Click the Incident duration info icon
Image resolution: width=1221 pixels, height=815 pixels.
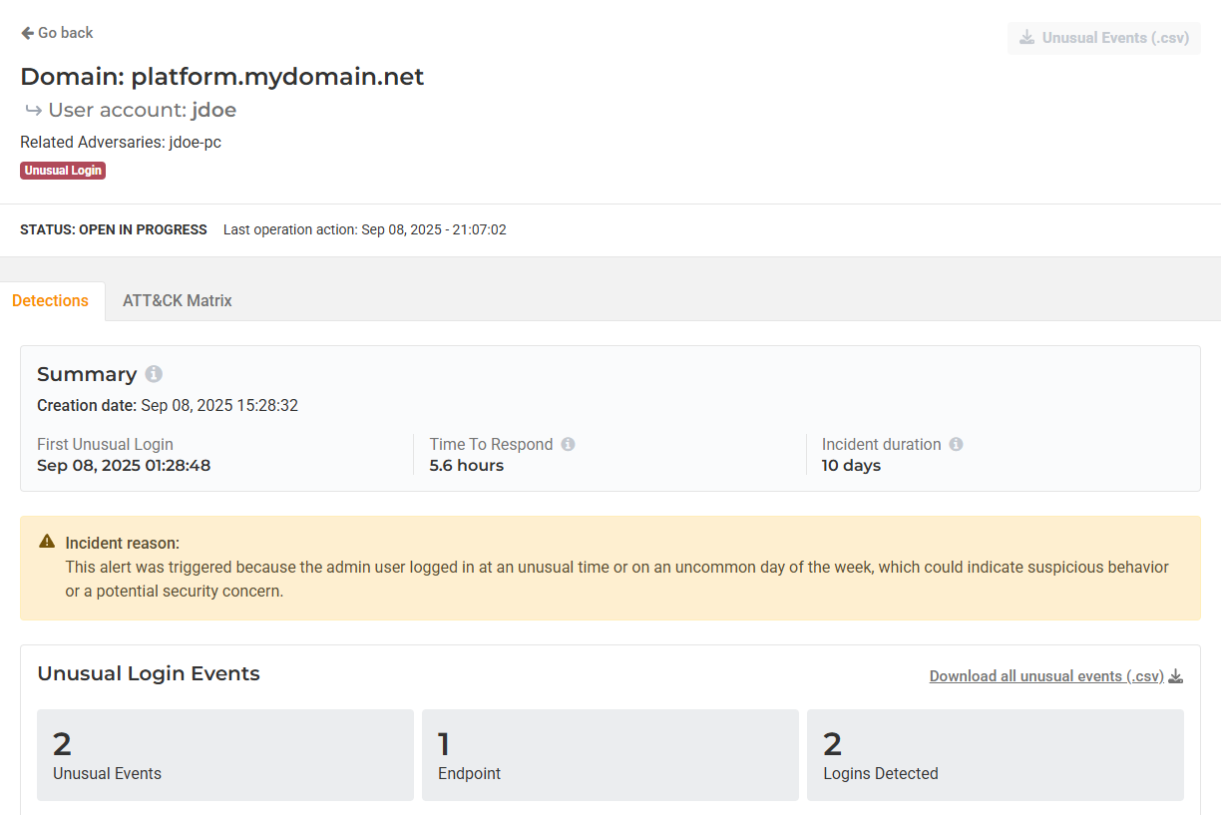click(956, 445)
